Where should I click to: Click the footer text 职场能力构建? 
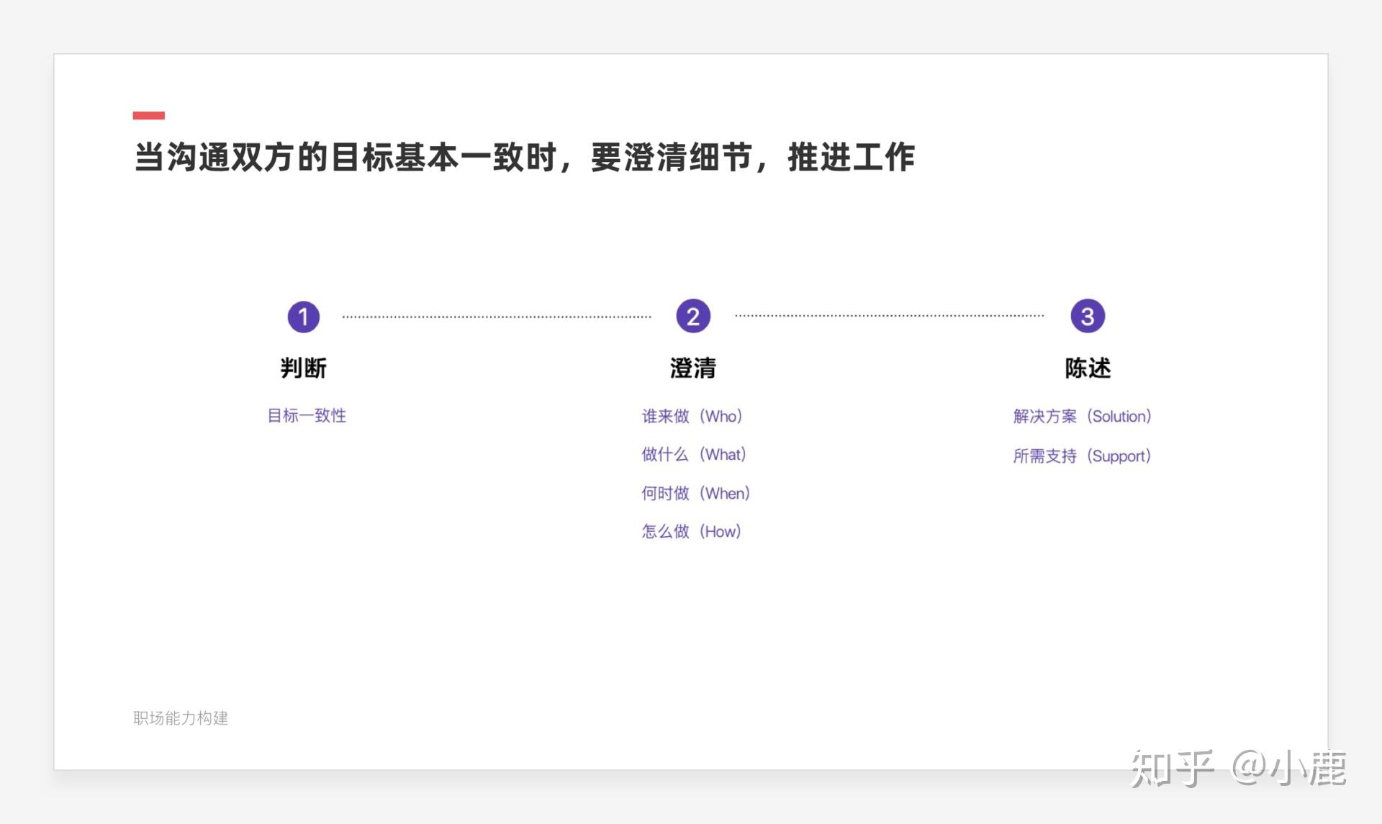coord(181,718)
